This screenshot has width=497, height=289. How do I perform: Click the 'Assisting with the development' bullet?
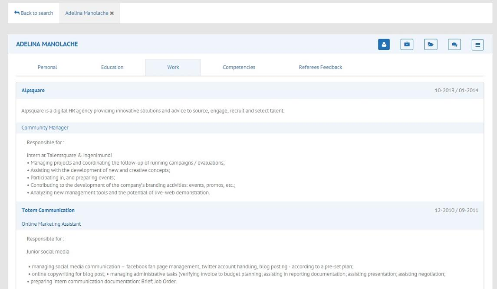(98, 170)
